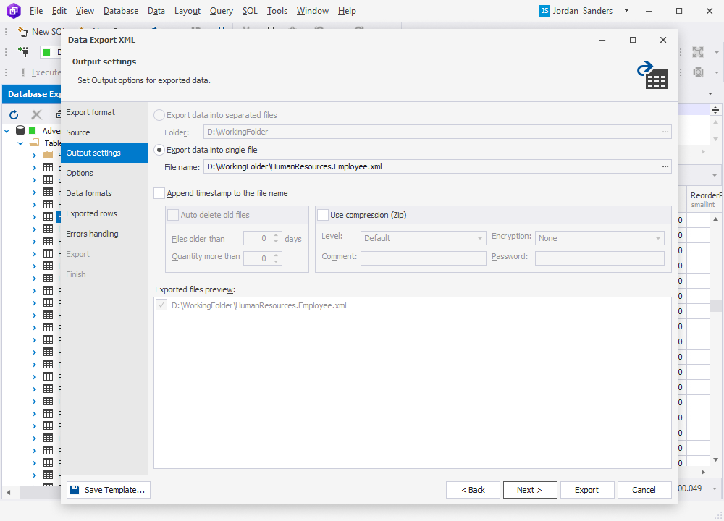Enable Append timestamp to the file name

click(158, 194)
